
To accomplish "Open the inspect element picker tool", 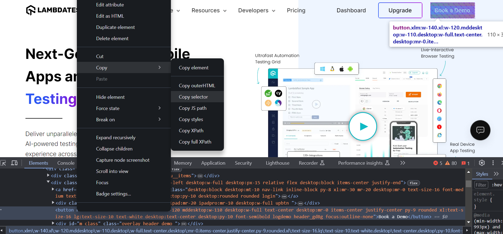I will (x=3, y=163).
